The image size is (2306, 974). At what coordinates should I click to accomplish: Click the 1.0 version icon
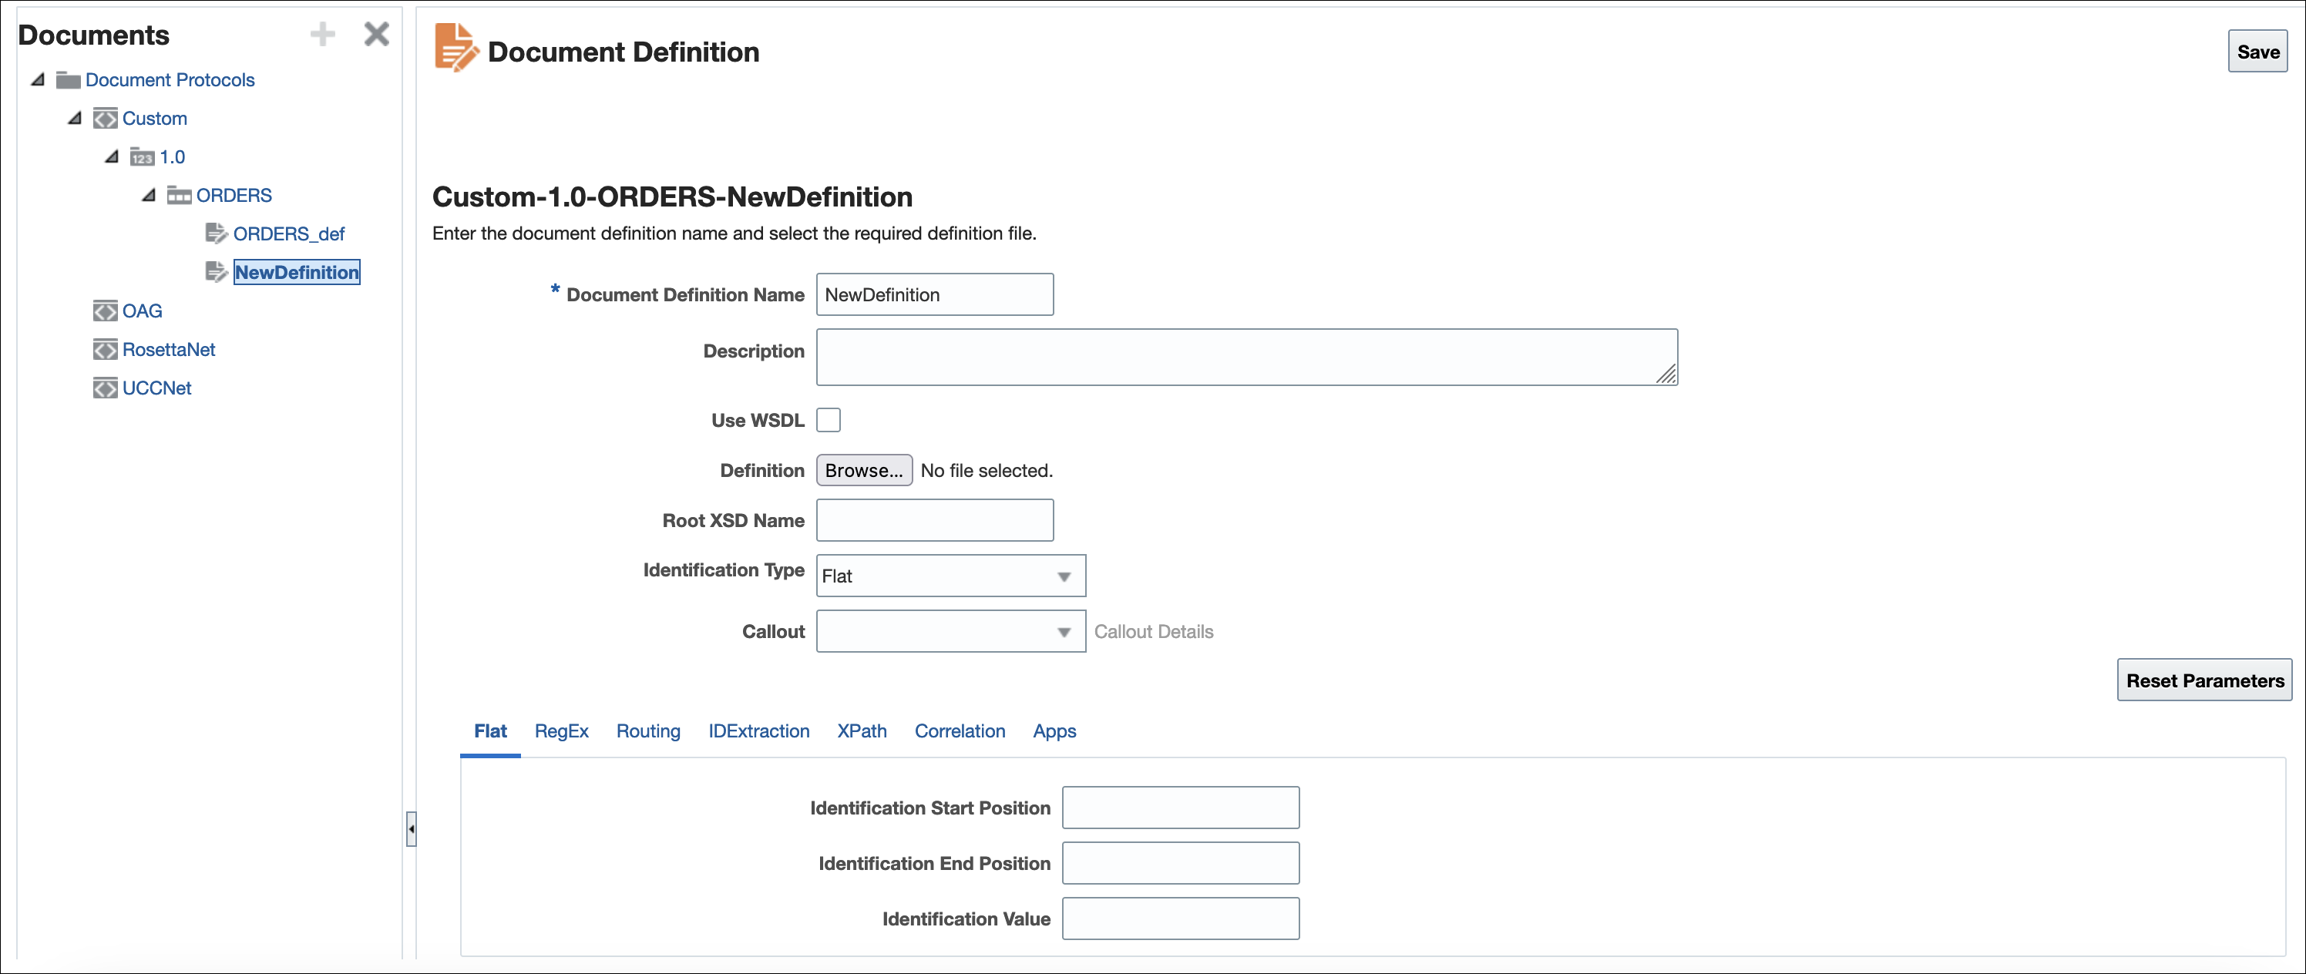(x=142, y=157)
